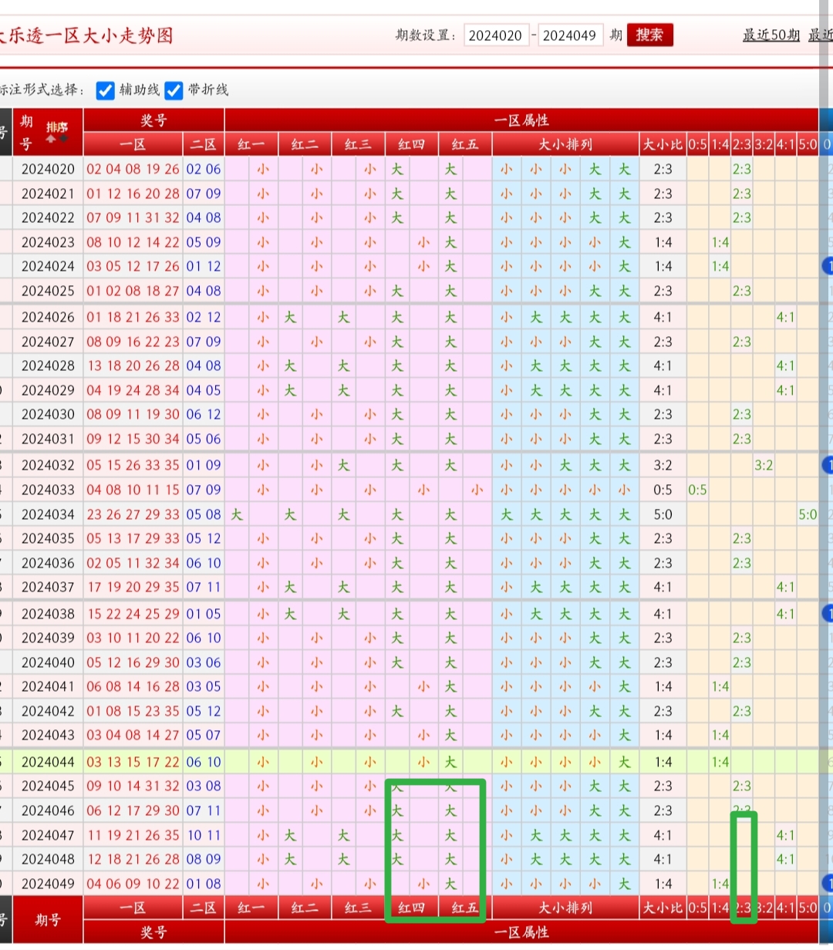Click the bottom 期号 footer cell
This screenshot has height=950, width=833.
pyautogui.click(x=48, y=920)
